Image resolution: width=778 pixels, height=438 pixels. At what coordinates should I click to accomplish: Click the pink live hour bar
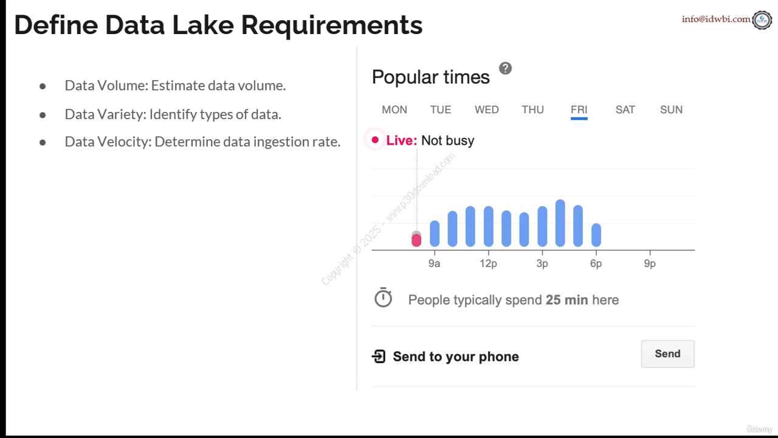coord(416,240)
